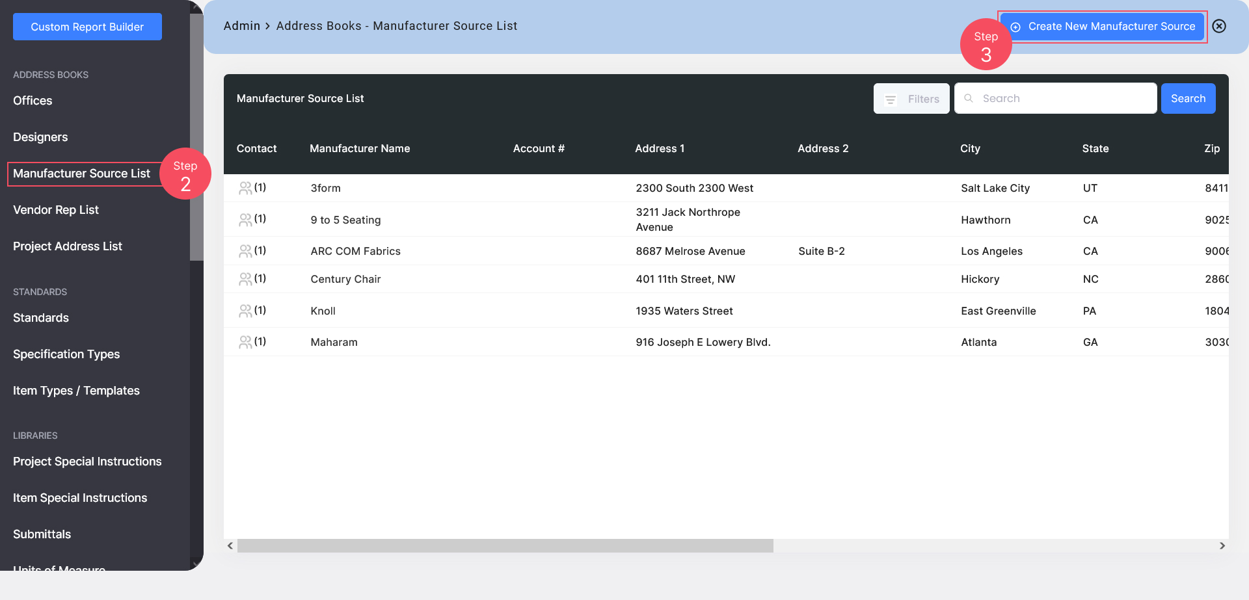Open Project Address List
The width and height of the screenshot is (1249, 600).
pyautogui.click(x=68, y=246)
